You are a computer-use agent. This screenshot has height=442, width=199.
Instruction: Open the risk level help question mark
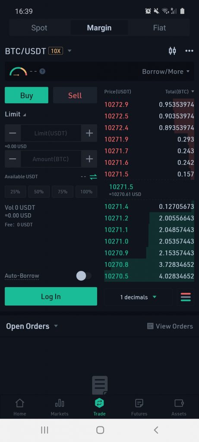point(42,71)
